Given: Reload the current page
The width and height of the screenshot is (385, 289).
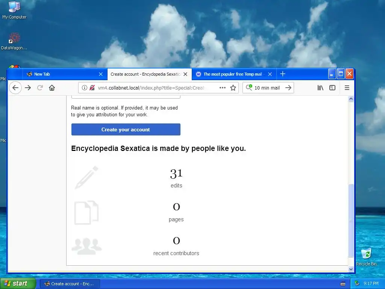Looking at the screenshot, I should tap(40, 88).
